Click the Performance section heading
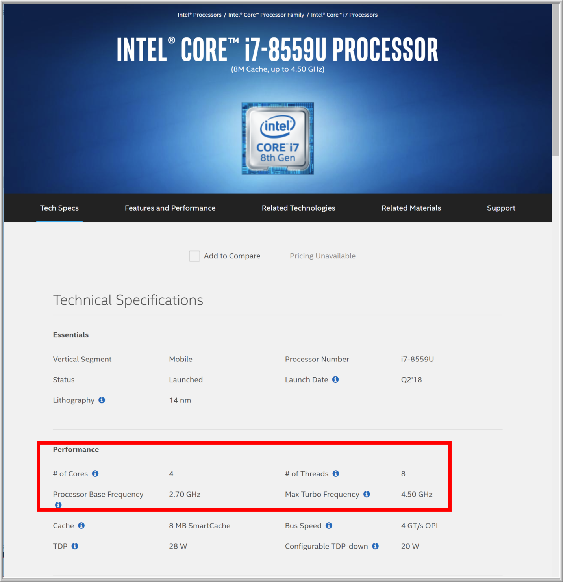The height and width of the screenshot is (582, 563). pos(76,449)
